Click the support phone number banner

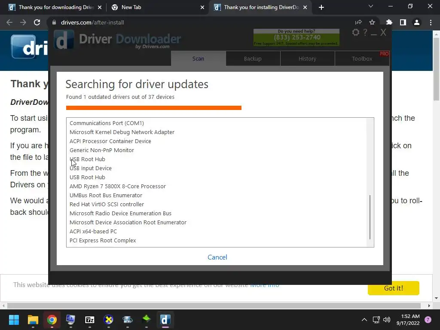pyautogui.click(x=296, y=37)
